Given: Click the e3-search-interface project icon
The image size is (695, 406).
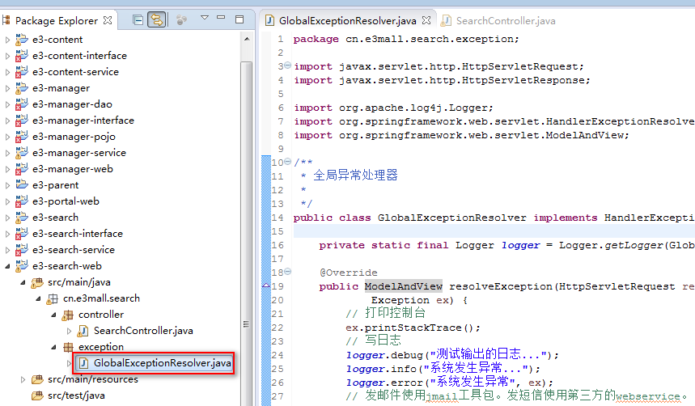Looking at the screenshot, I should (22, 234).
